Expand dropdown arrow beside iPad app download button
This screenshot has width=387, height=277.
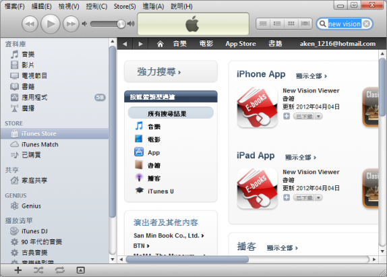coord(319,197)
